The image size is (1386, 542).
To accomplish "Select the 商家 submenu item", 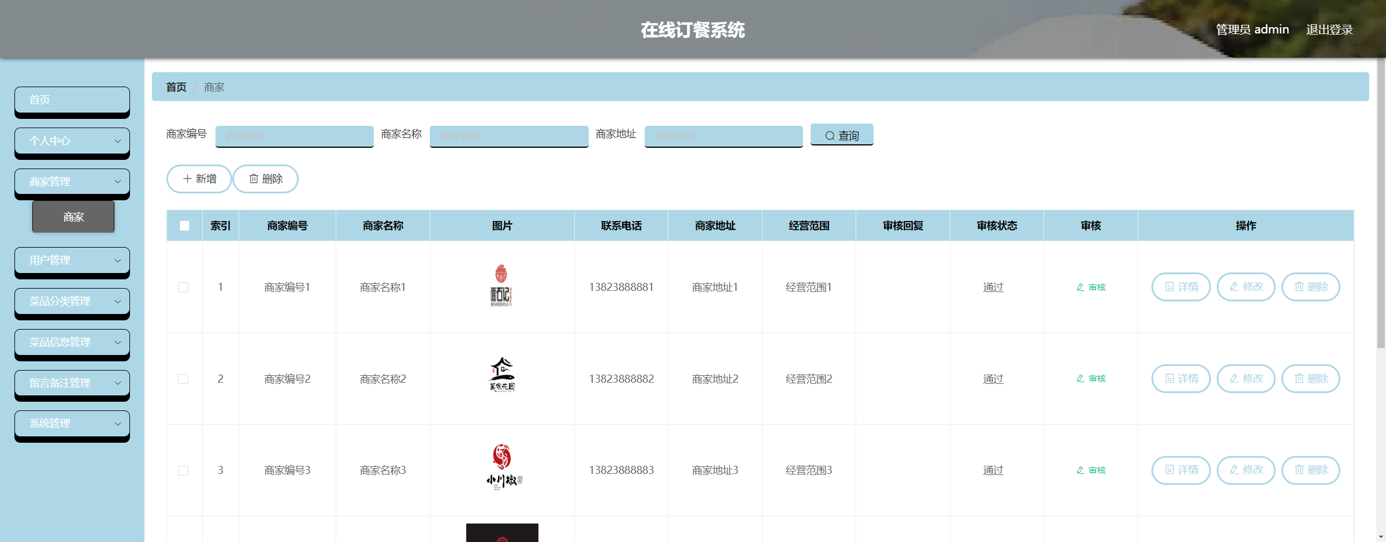I will pos(73,217).
